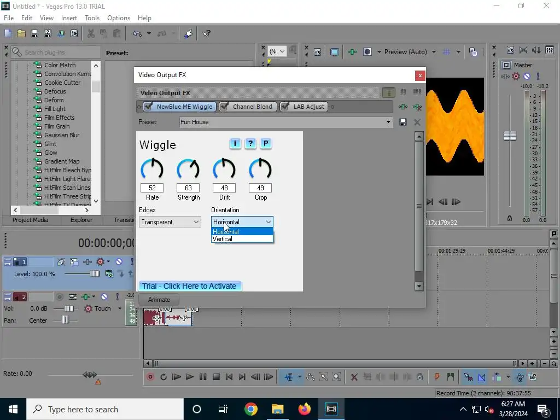560x420 pixels.
Task: Click the remove selected plug-in icon
Action: pyautogui.click(x=417, y=107)
